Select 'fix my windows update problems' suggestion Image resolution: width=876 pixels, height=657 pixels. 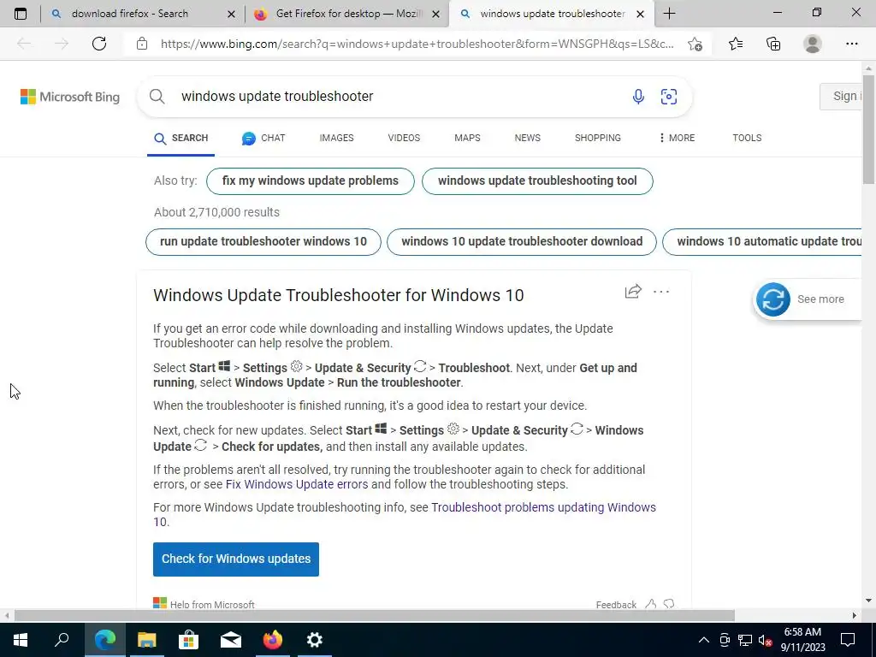click(310, 181)
